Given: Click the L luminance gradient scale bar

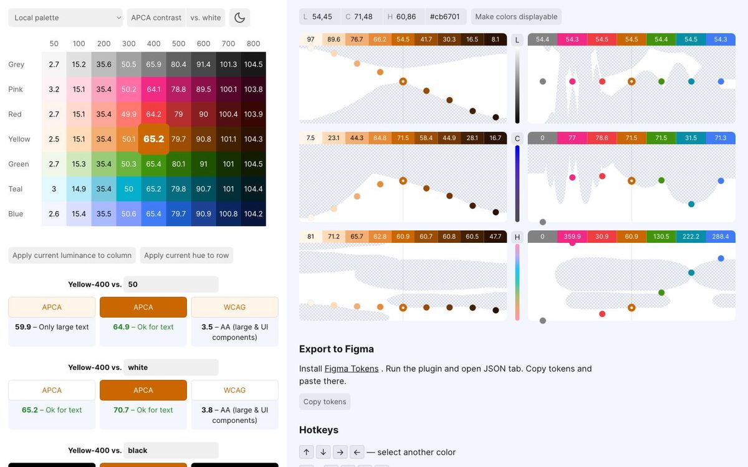Looking at the screenshot, I should [517, 86].
